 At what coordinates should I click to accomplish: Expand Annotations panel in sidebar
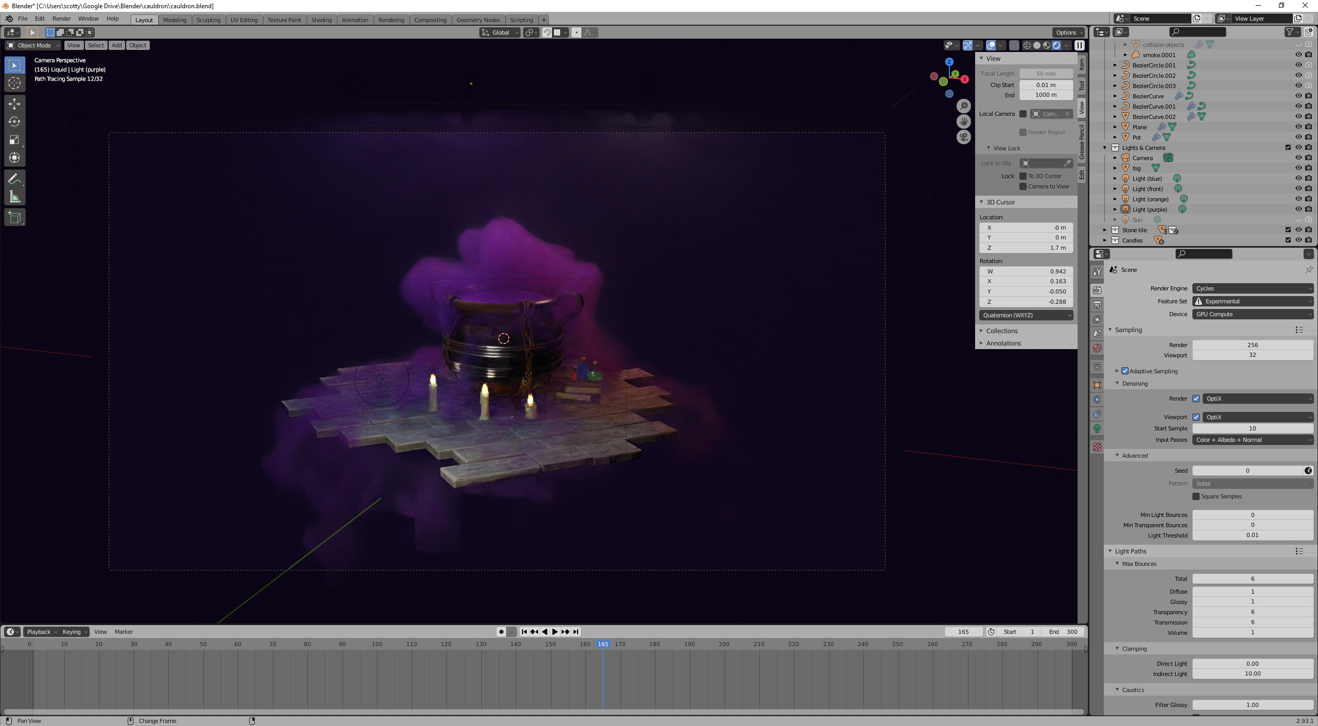click(x=1003, y=343)
